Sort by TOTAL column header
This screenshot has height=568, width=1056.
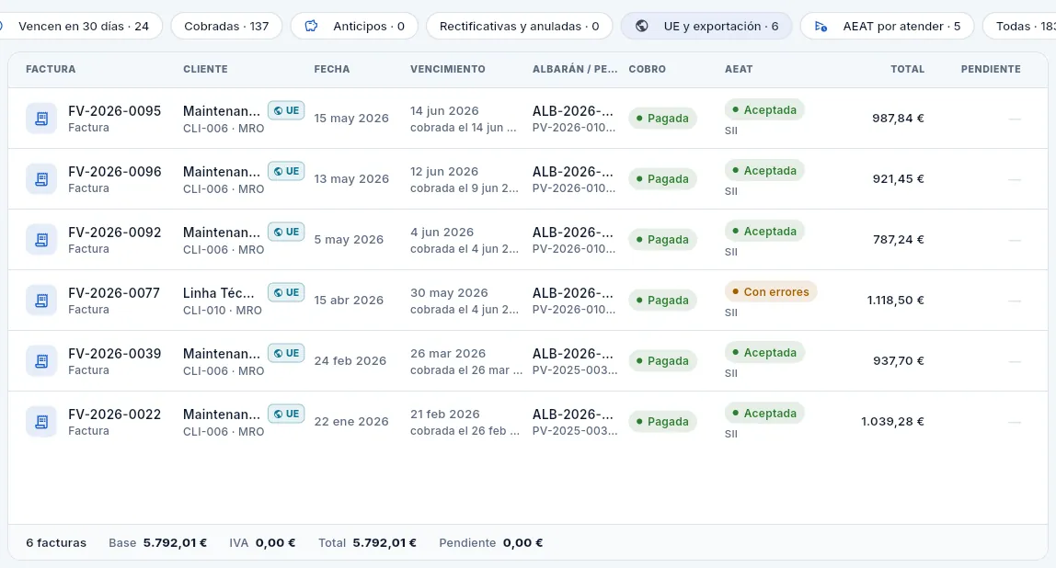point(907,69)
